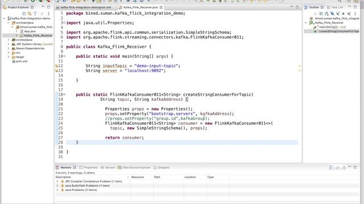Open the Outline tab
Screen dimensions: 364x204
click(314, 7)
